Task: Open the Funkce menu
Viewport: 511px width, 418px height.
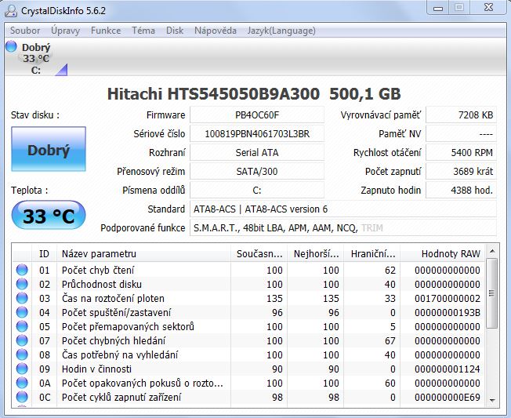Action: [x=106, y=31]
